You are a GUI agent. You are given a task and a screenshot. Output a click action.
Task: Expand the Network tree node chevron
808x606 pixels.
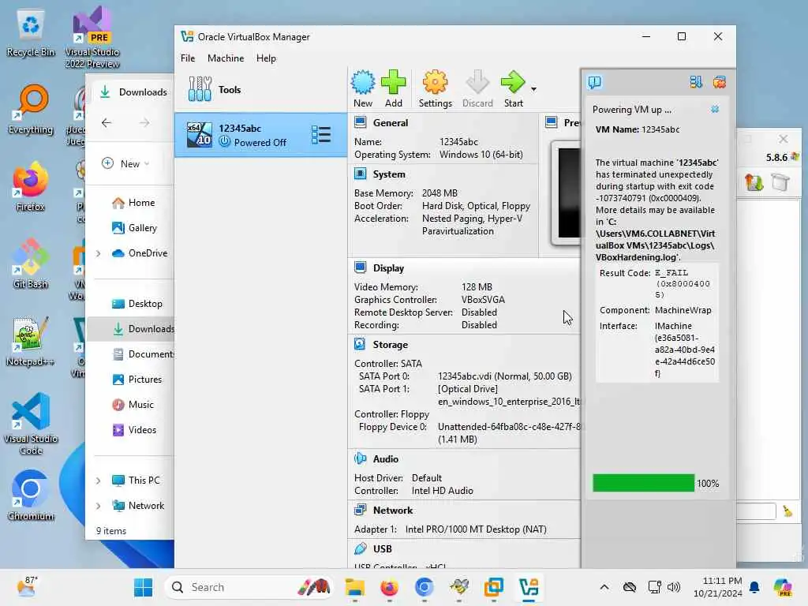coord(99,506)
